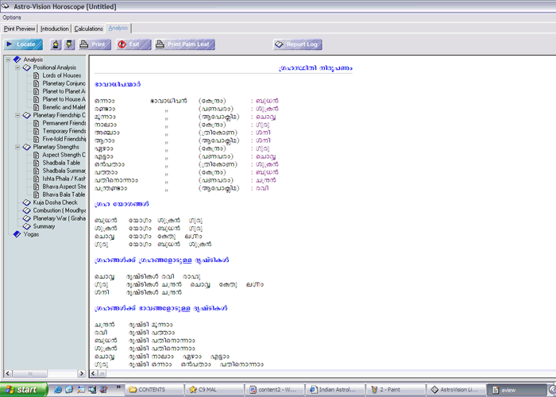The image size is (556, 397).
Task: Click the Lords of Houses page icon
Action: (37, 75)
